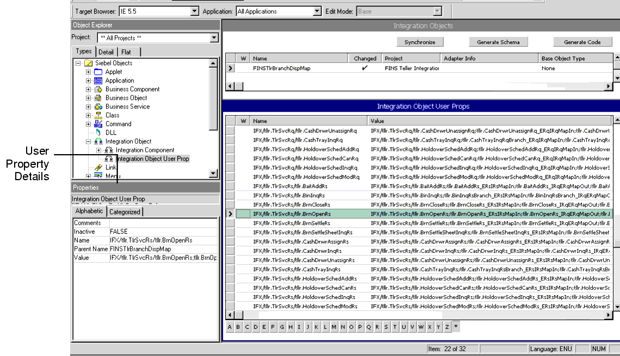Click the Integration Object icon
Image resolution: width=620 pixels, height=356 pixels.
click(98, 141)
